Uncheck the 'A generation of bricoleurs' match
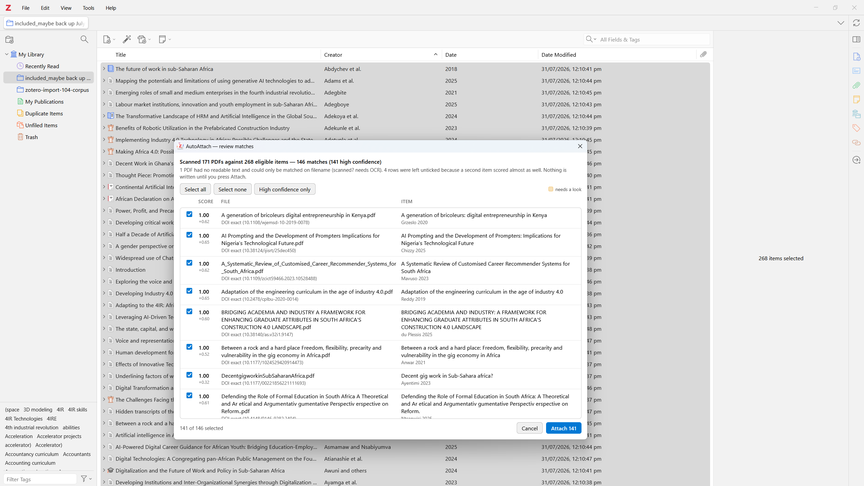864x486 pixels. pos(189,214)
